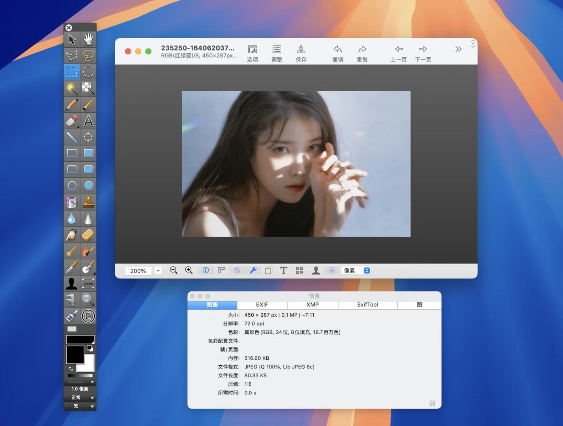This screenshot has height=426, width=563.
Task: Select the eraser tool
Action: pos(72,121)
